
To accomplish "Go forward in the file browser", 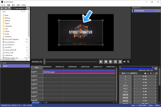I will point(5,8).
